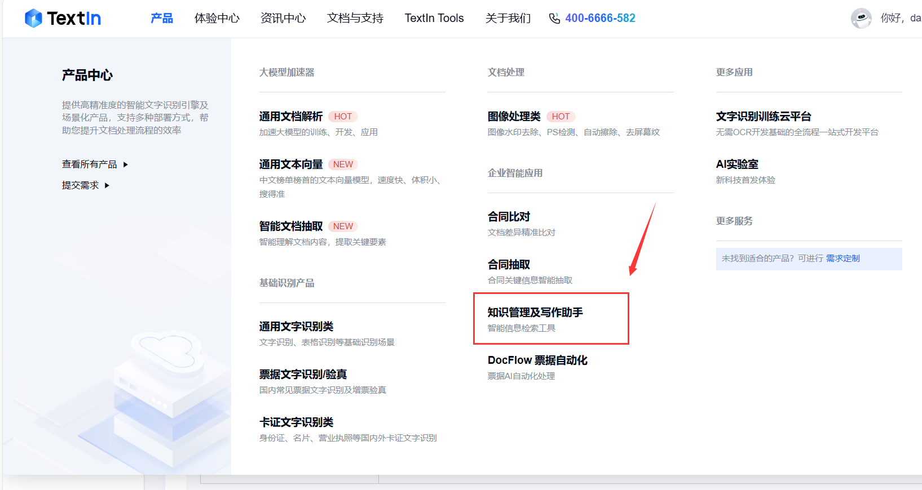Open the 产品 menu

click(162, 18)
